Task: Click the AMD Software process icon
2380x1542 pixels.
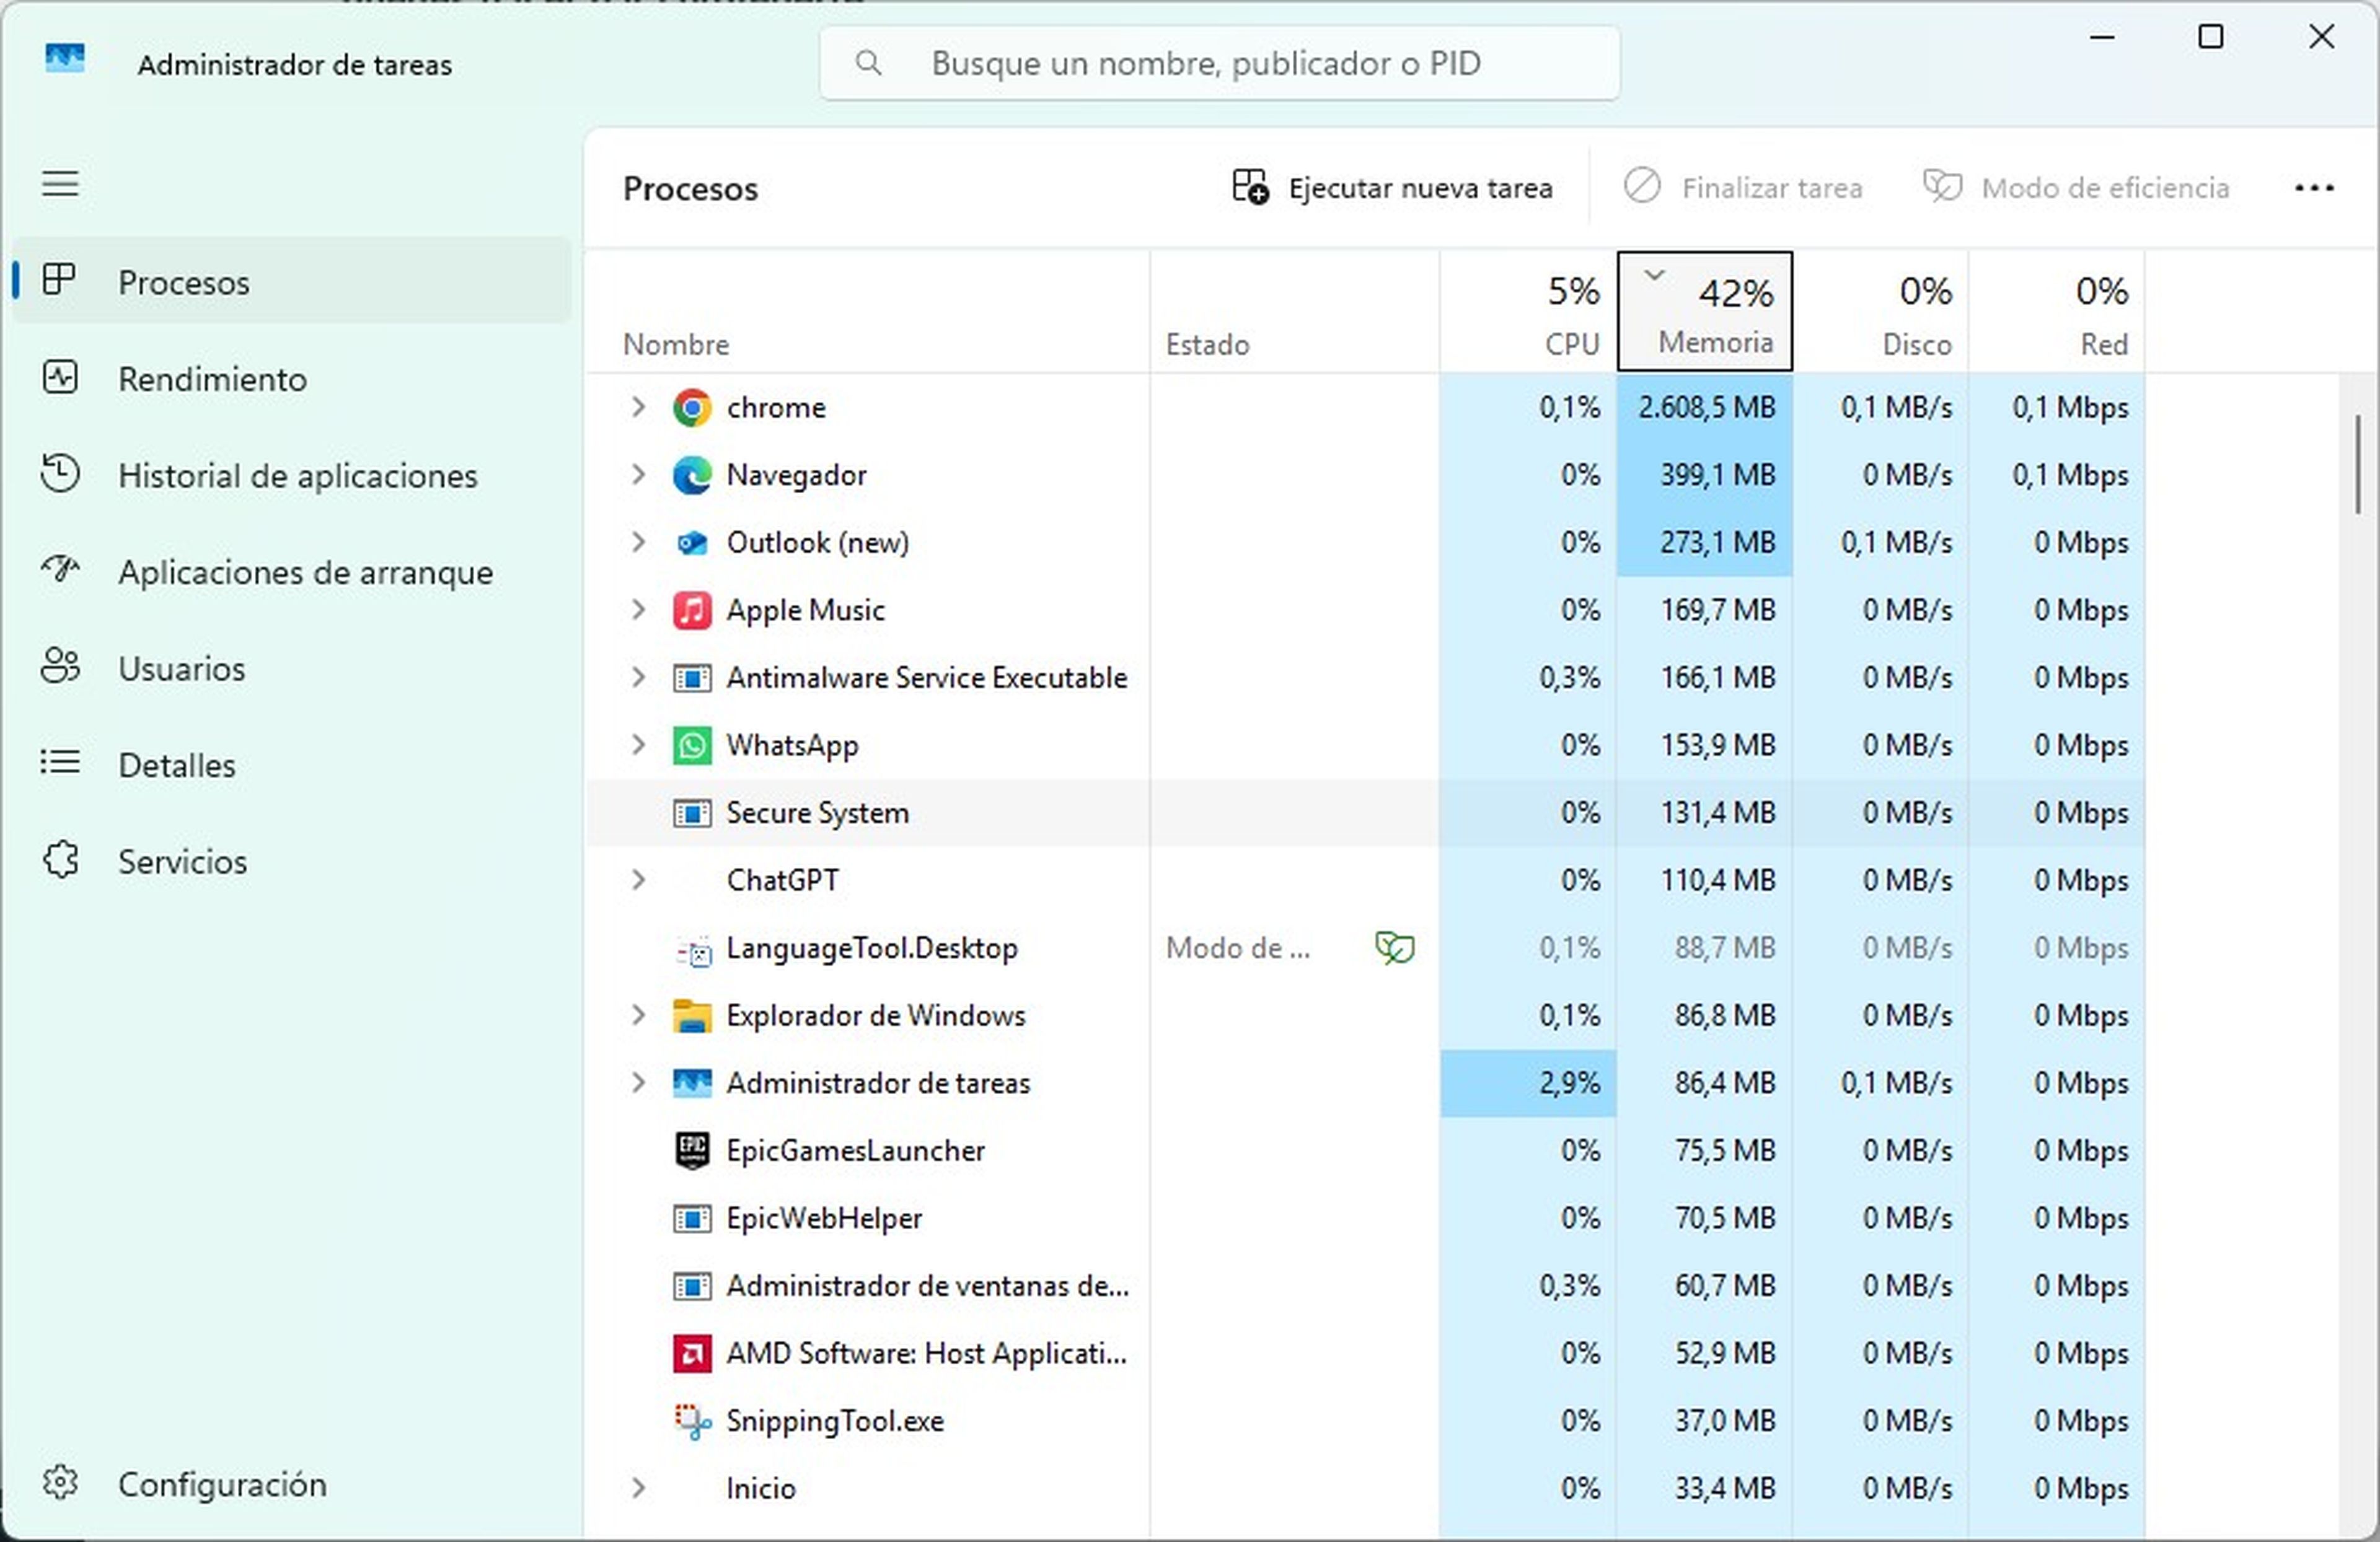Action: pyautogui.click(x=692, y=1354)
